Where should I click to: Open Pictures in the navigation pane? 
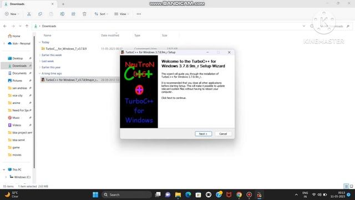(15, 81)
